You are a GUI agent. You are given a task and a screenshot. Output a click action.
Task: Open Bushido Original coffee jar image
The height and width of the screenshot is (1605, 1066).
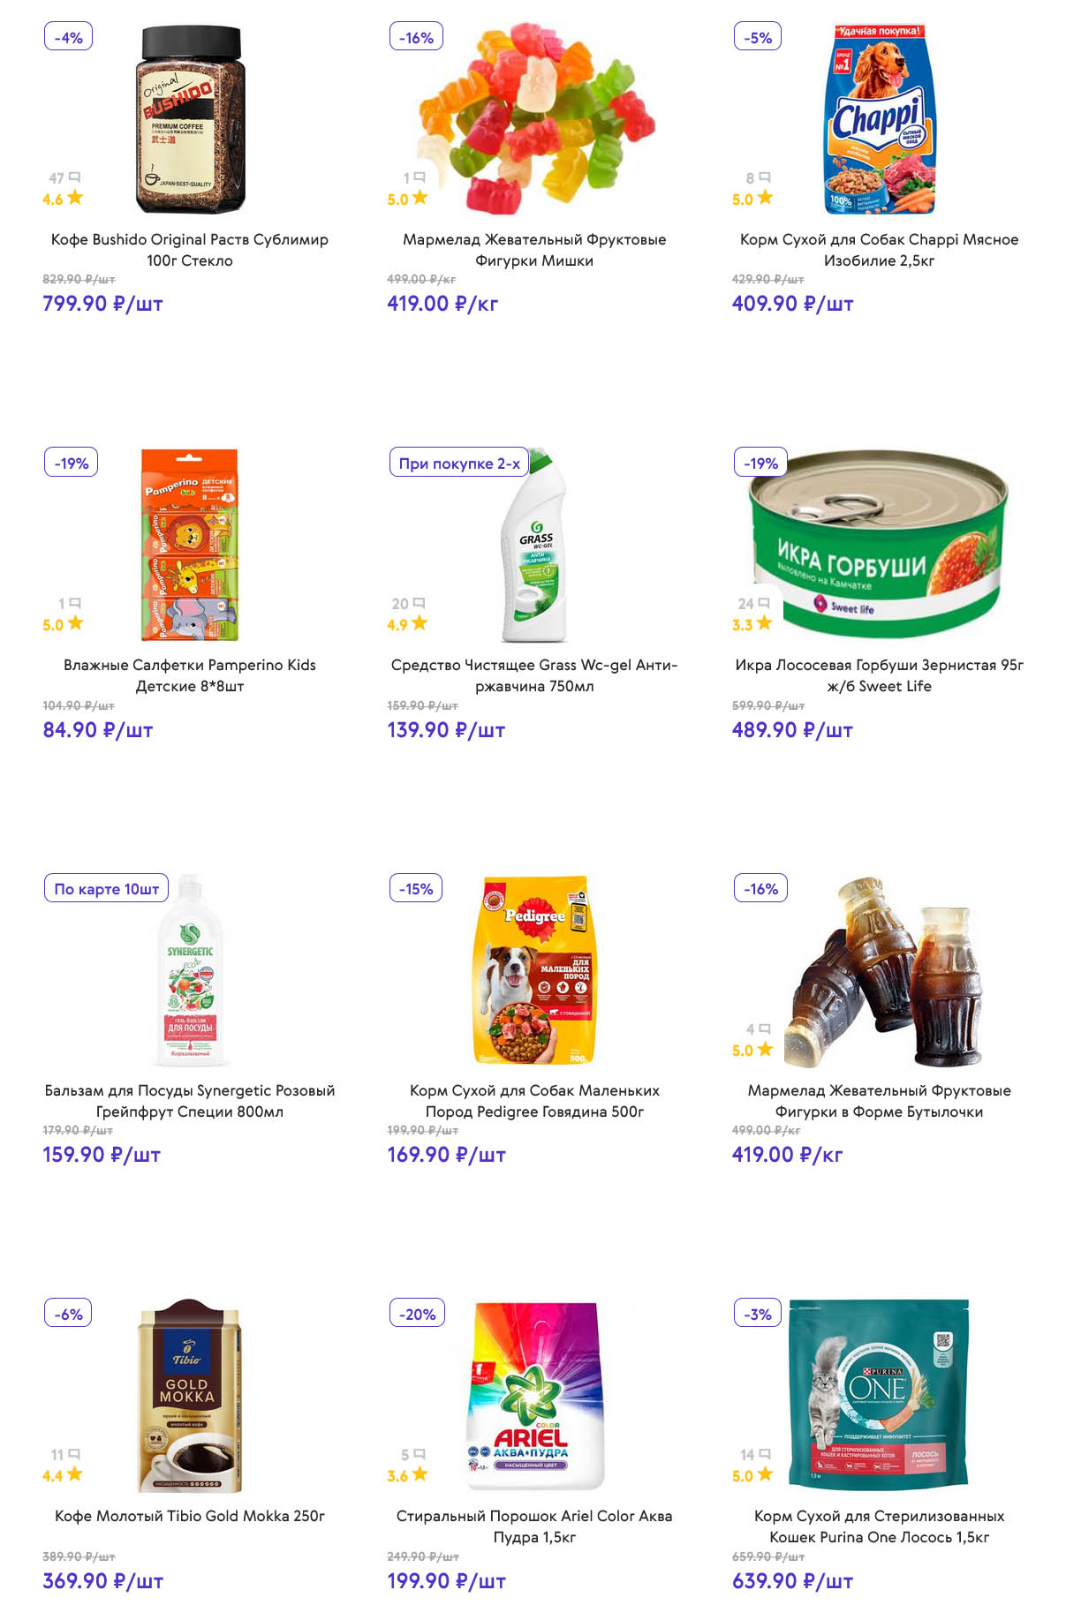coord(190,119)
